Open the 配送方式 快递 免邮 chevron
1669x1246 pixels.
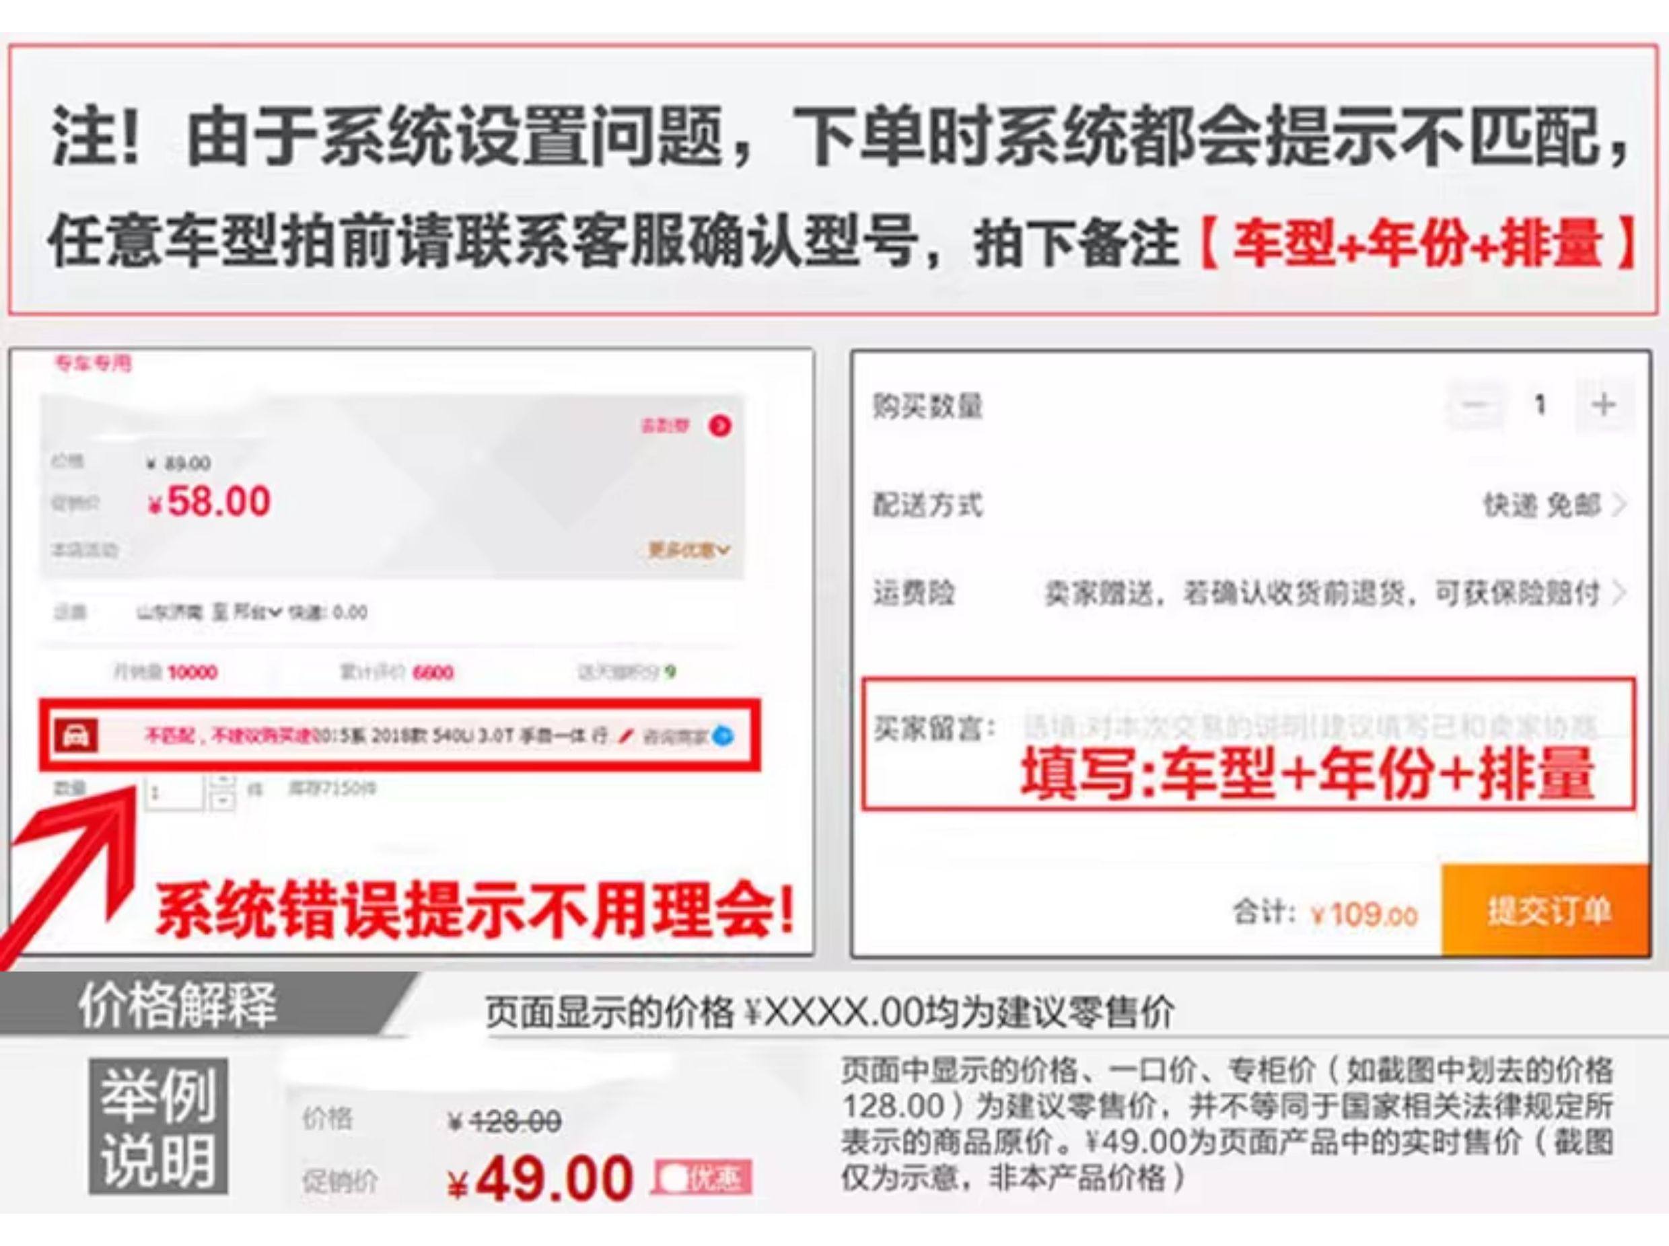coord(1618,505)
